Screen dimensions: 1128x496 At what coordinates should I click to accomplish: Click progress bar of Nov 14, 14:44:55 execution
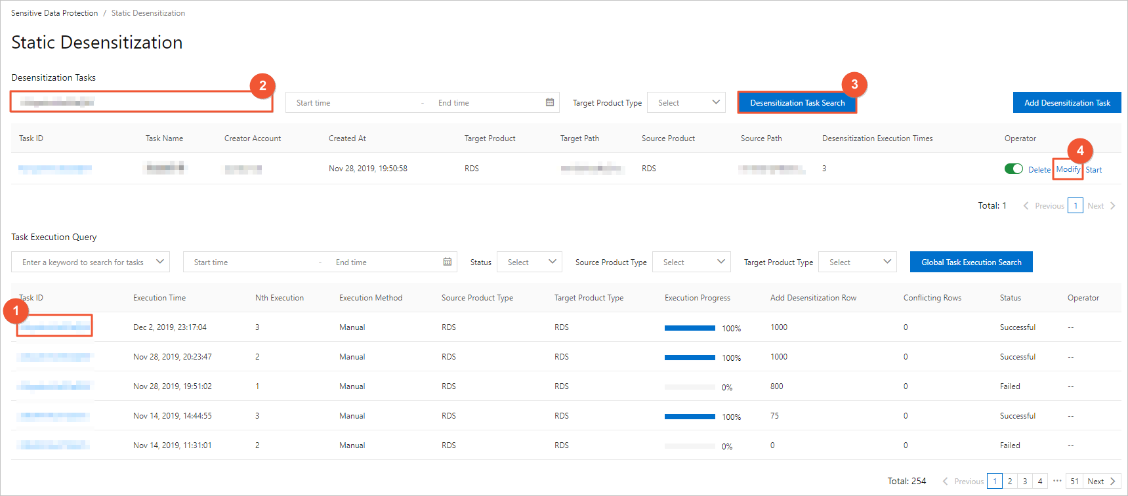click(x=690, y=417)
